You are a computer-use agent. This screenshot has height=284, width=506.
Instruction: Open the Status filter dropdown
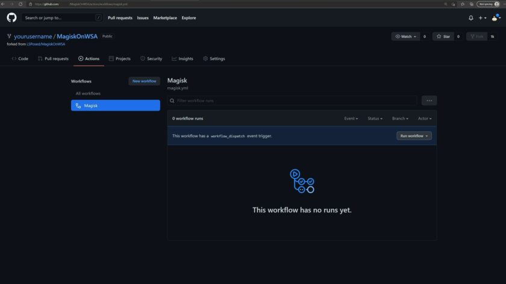(375, 119)
